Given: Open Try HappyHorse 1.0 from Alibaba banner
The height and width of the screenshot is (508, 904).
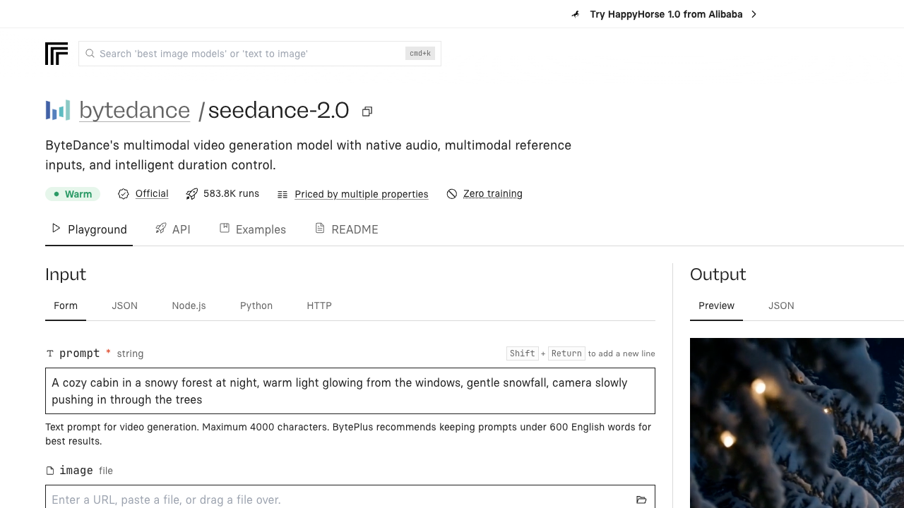Looking at the screenshot, I should (x=666, y=14).
